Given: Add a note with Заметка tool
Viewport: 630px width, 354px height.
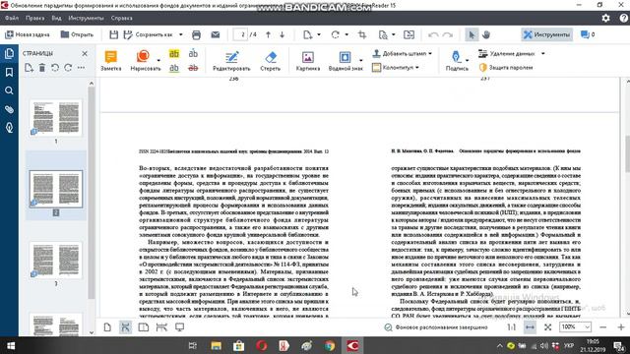Looking at the screenshot, I should point(110,61).
